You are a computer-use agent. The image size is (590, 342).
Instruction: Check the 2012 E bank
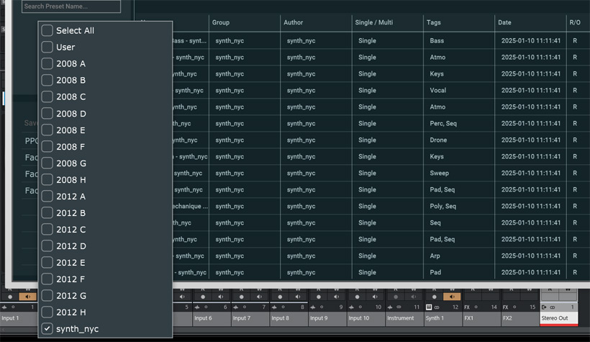coord(47,263)
